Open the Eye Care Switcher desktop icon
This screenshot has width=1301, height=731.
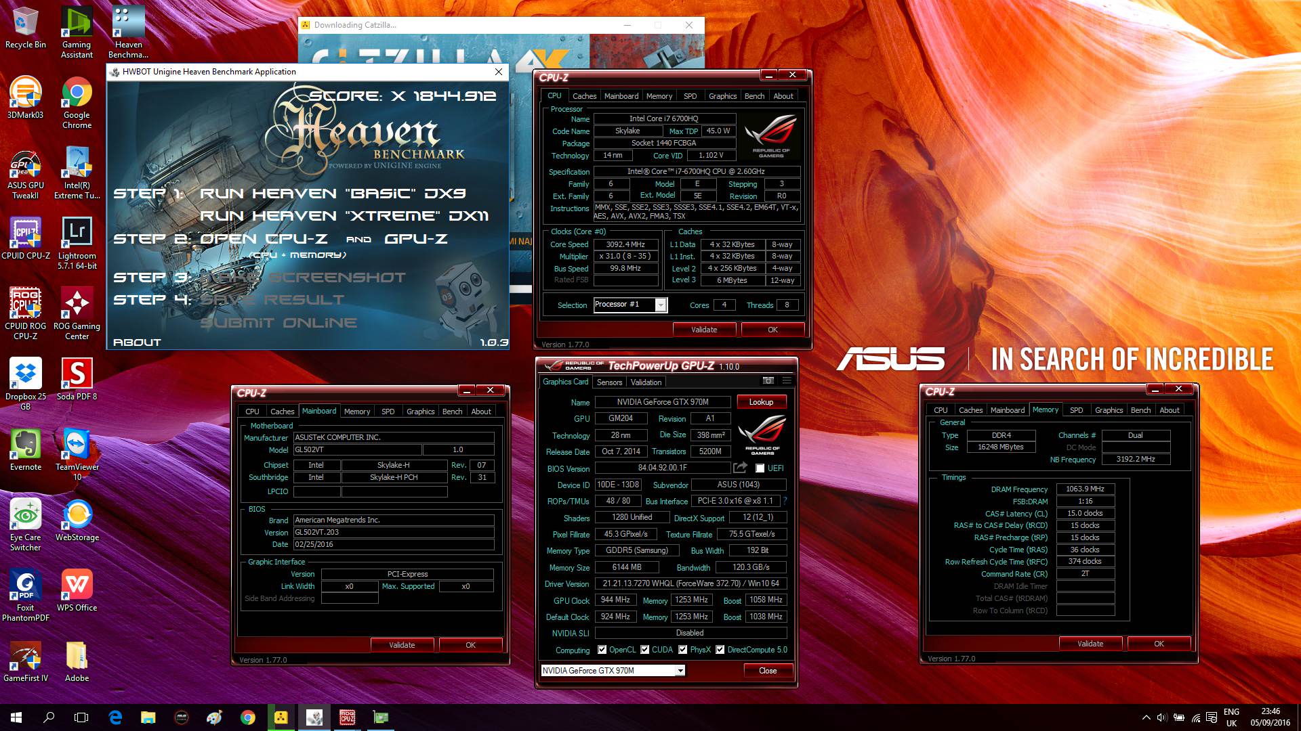[26, 525]
